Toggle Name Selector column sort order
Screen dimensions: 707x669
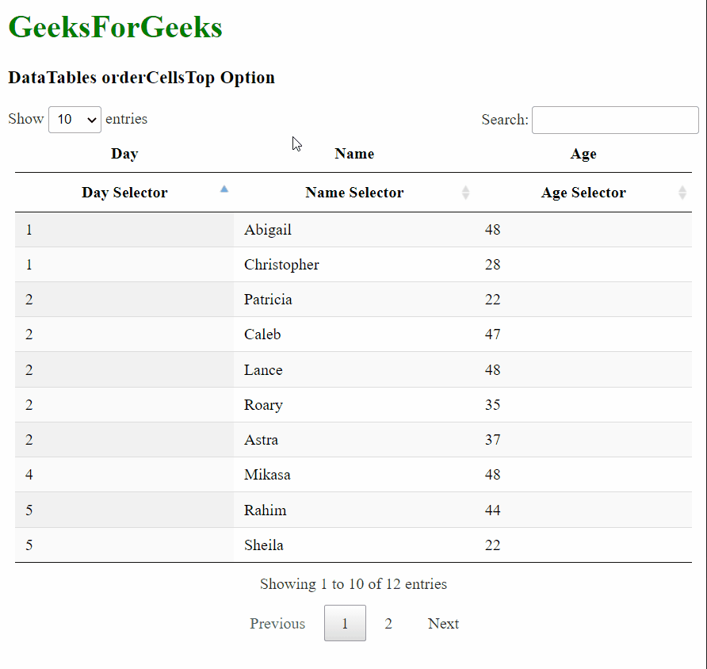click(x=354, y=192)
